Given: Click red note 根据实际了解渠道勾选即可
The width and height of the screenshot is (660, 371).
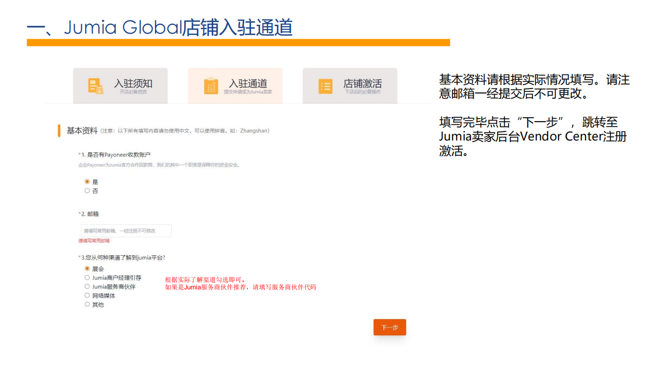Looking at the screenshot, I should click(205, 279).
